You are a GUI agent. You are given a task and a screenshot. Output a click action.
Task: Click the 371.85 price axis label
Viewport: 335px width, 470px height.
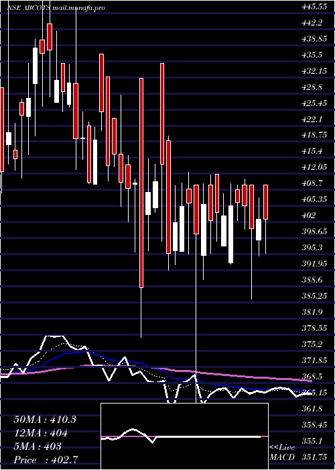(314, 361)
